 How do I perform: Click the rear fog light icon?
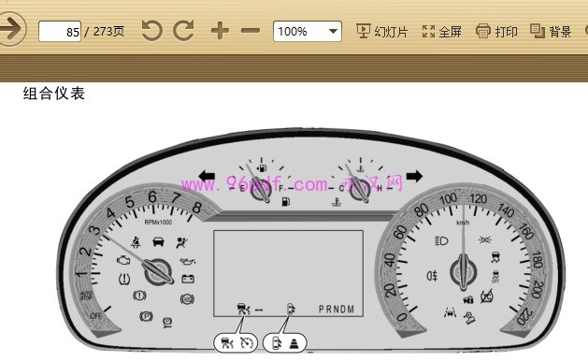432,276
